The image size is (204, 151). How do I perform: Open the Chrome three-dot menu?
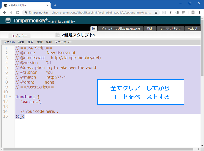[x=199, y=12]
